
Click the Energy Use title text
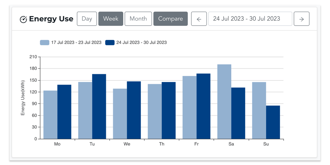tap(52, 19)
